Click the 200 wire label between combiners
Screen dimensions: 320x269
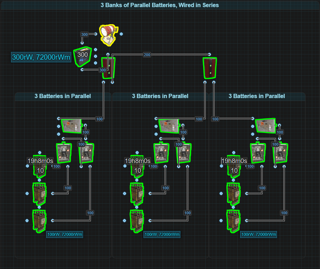pyautogui.click(x=147, y=54)
